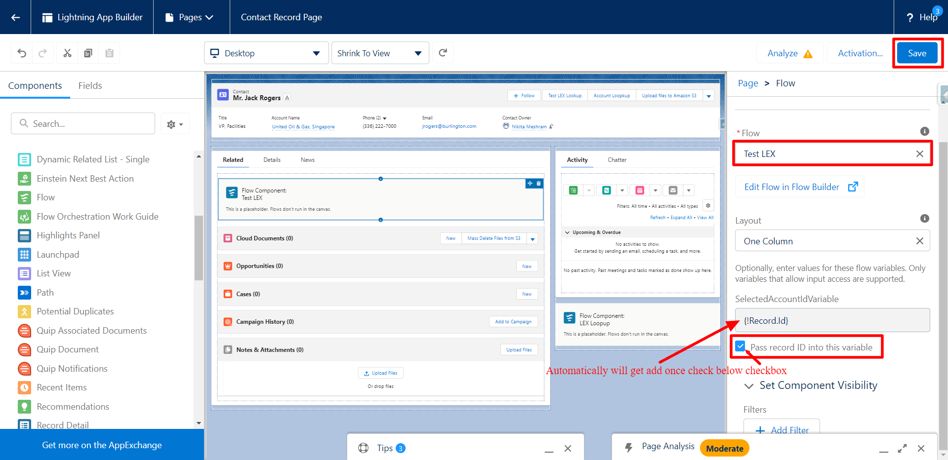Viewport: 948px width, 460px height.
Task: Clear the Test LEX flow selection
Action: tap(919, 153)
